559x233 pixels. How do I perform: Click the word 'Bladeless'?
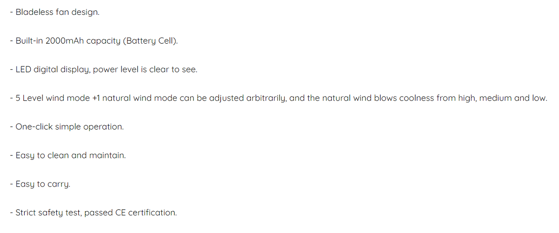[34, 13]
